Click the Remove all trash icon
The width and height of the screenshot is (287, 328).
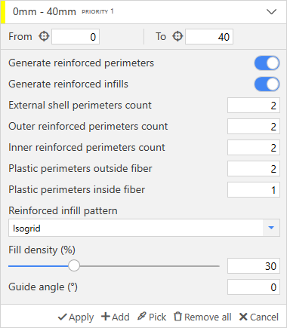(x=177, y=317)
